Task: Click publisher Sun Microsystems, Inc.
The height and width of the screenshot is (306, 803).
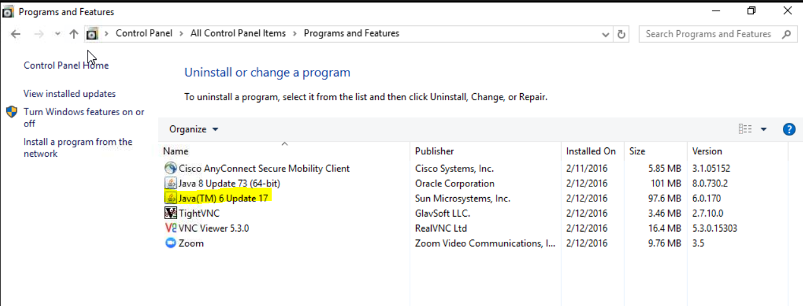Action: coord(463,198)
